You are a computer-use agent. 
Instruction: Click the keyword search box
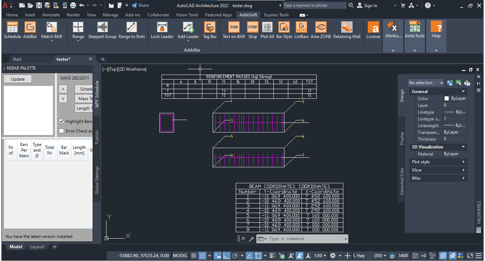(315, 5)
